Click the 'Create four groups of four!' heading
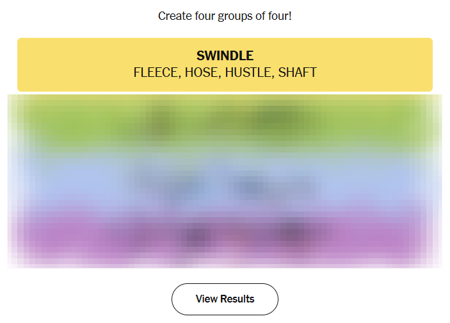Screen dimensions: 450x323 (225, 15)
